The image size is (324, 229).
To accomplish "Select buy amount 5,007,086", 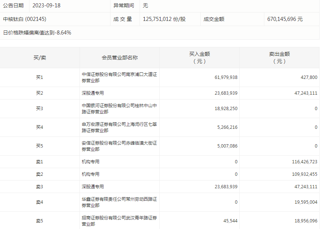I will (x=227, y=146).
